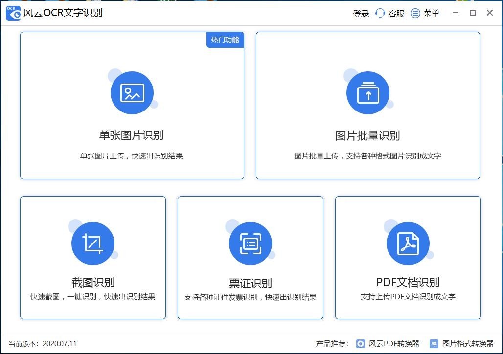The width and height of the screenshot is (503, 354).
Task: Choose the 图片批量识别 title
Action: point(367,135)
